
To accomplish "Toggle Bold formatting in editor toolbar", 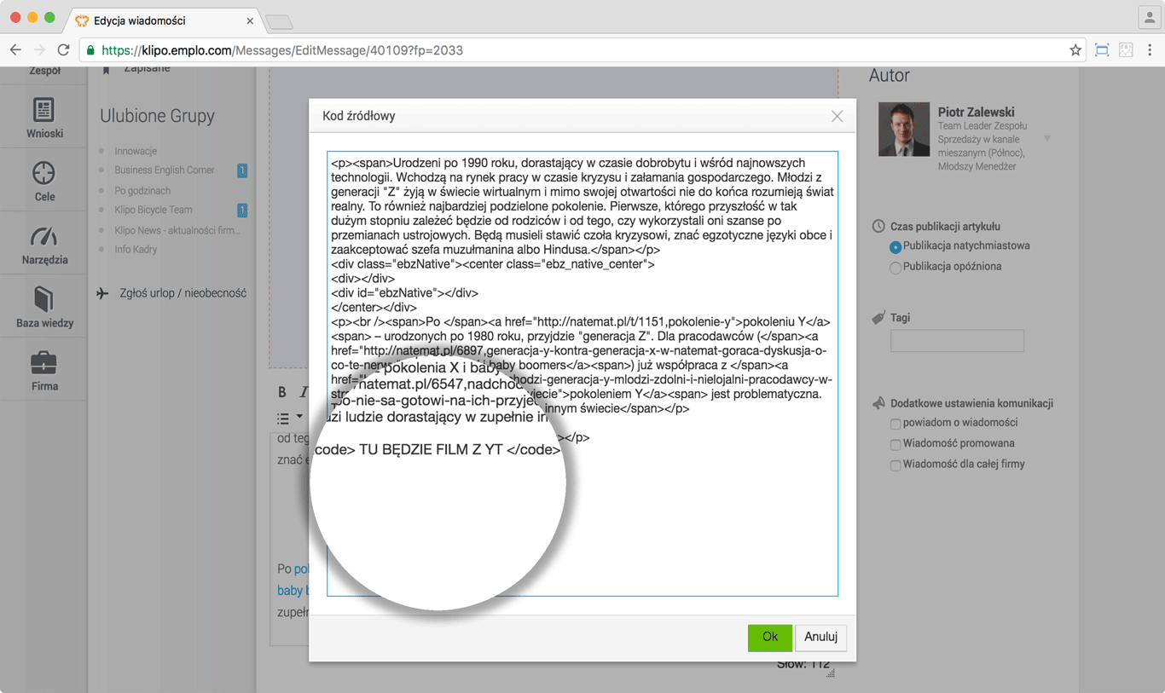I will (x=282, y=392).
